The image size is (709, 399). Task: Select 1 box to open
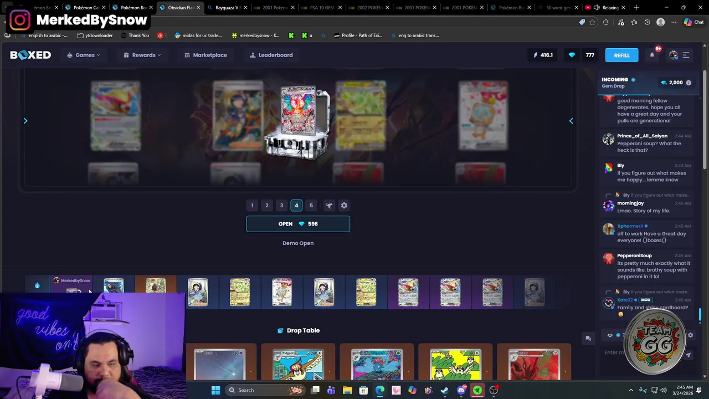pos(252,206)
